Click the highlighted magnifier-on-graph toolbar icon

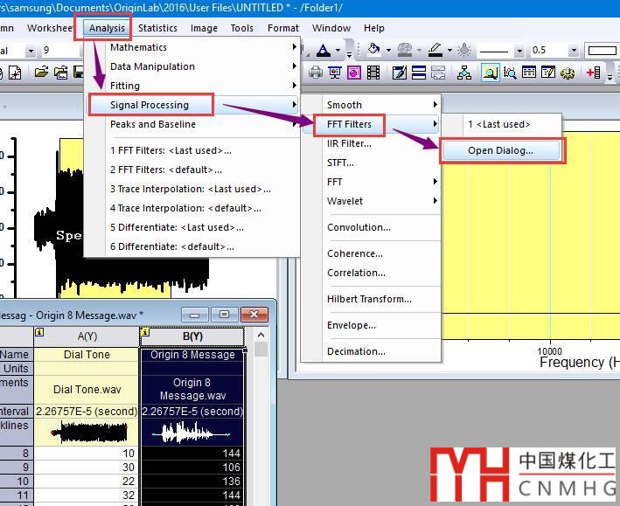click(x=490, y=73)
